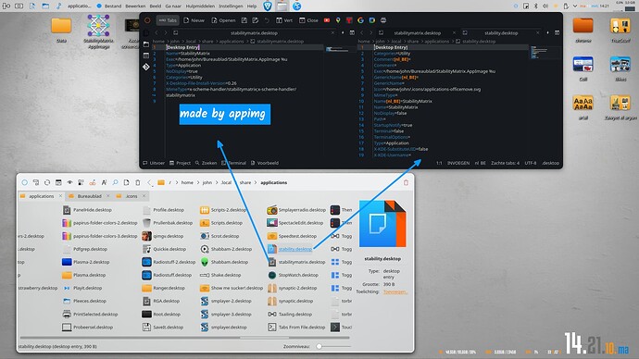
Task: Open the Hulpmiddelen menu
Action: pyautogui.click(x=201, y=6)
